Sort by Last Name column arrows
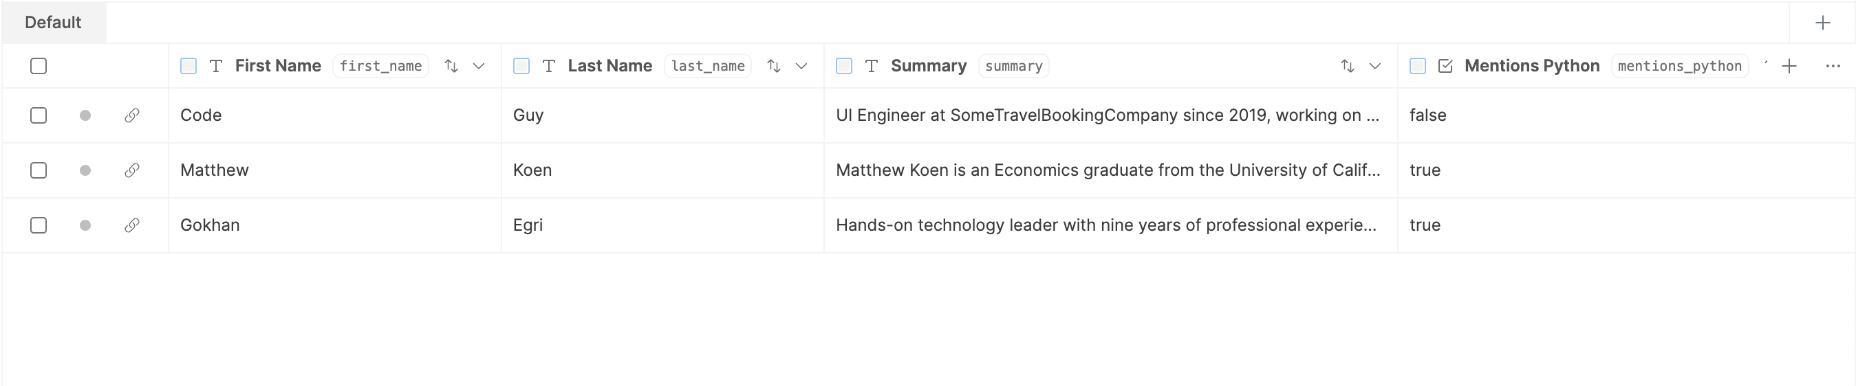The image size is (1856, 386). [x=774, y=66]
